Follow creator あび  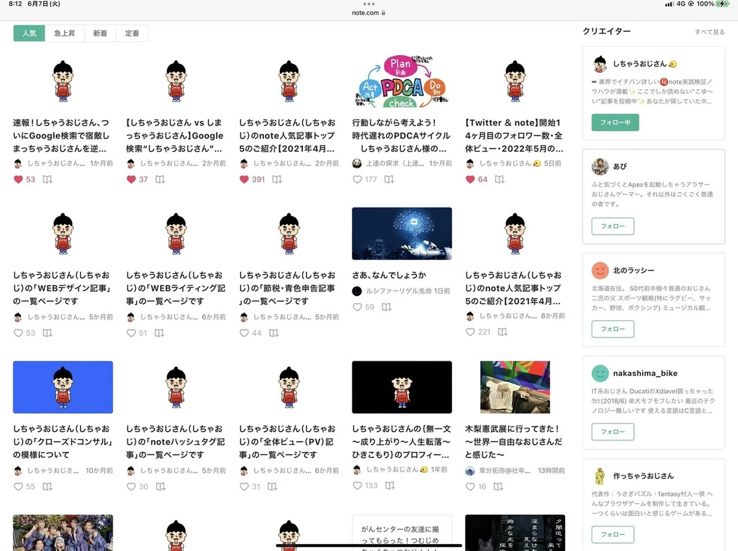click(x=613, y=226)
